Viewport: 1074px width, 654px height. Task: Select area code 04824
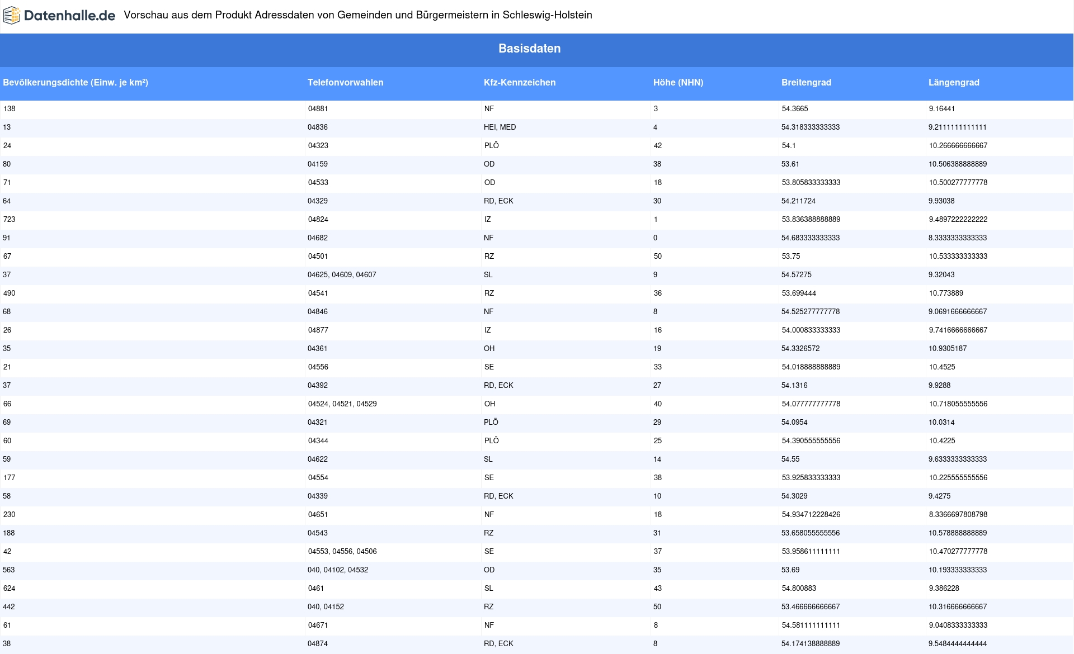tap(318, 220)
